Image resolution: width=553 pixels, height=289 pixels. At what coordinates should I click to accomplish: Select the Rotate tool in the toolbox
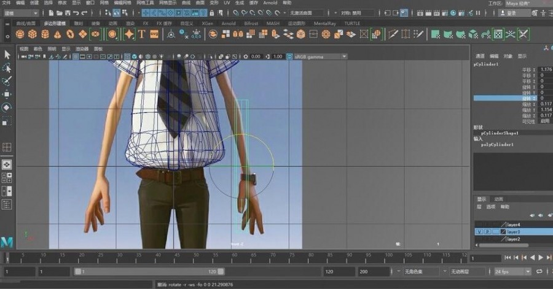[x=7, y=107]
